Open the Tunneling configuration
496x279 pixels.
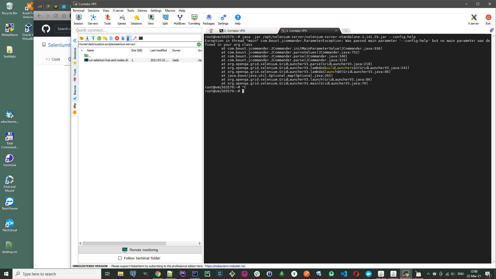click(194, 19)
